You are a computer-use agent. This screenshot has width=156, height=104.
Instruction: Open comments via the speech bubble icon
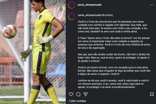point(78,94)
